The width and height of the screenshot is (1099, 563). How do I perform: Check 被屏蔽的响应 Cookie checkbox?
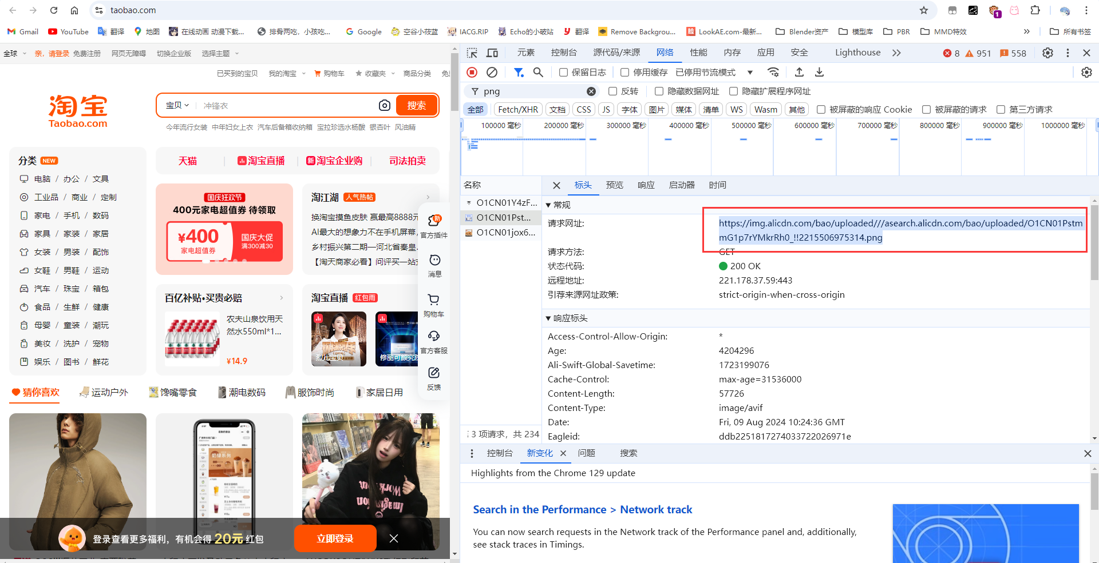(821, 109)
